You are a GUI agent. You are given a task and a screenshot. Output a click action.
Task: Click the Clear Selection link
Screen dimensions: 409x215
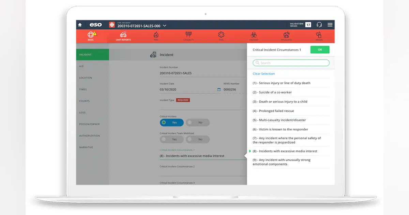(x=263, y=74)
